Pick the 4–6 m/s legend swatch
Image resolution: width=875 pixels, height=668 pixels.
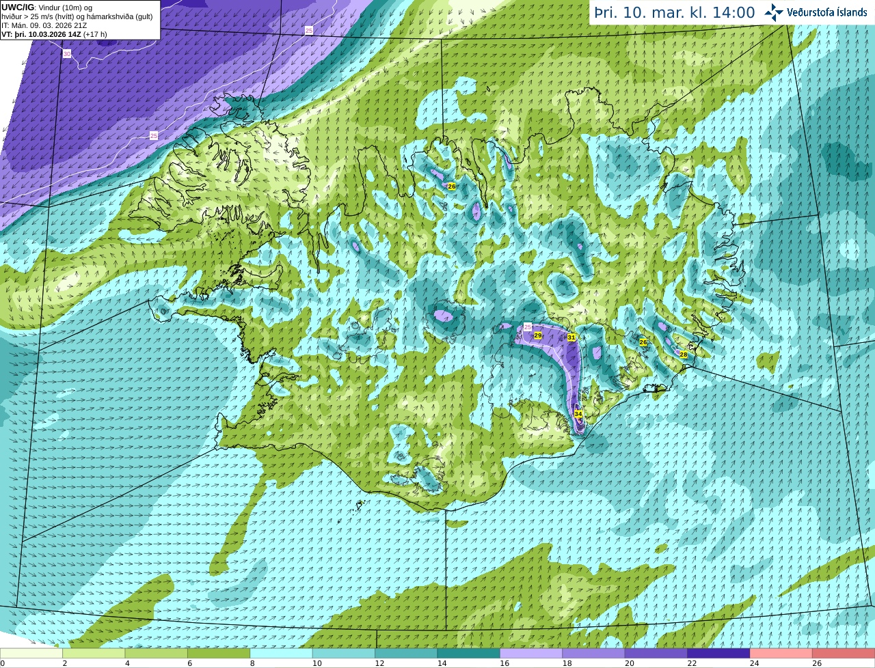[x=157, y=653]
